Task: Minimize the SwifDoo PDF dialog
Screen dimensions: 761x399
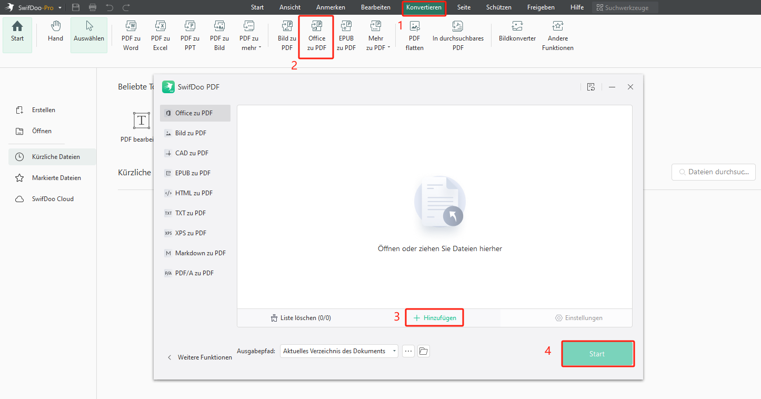Action: 612,87
